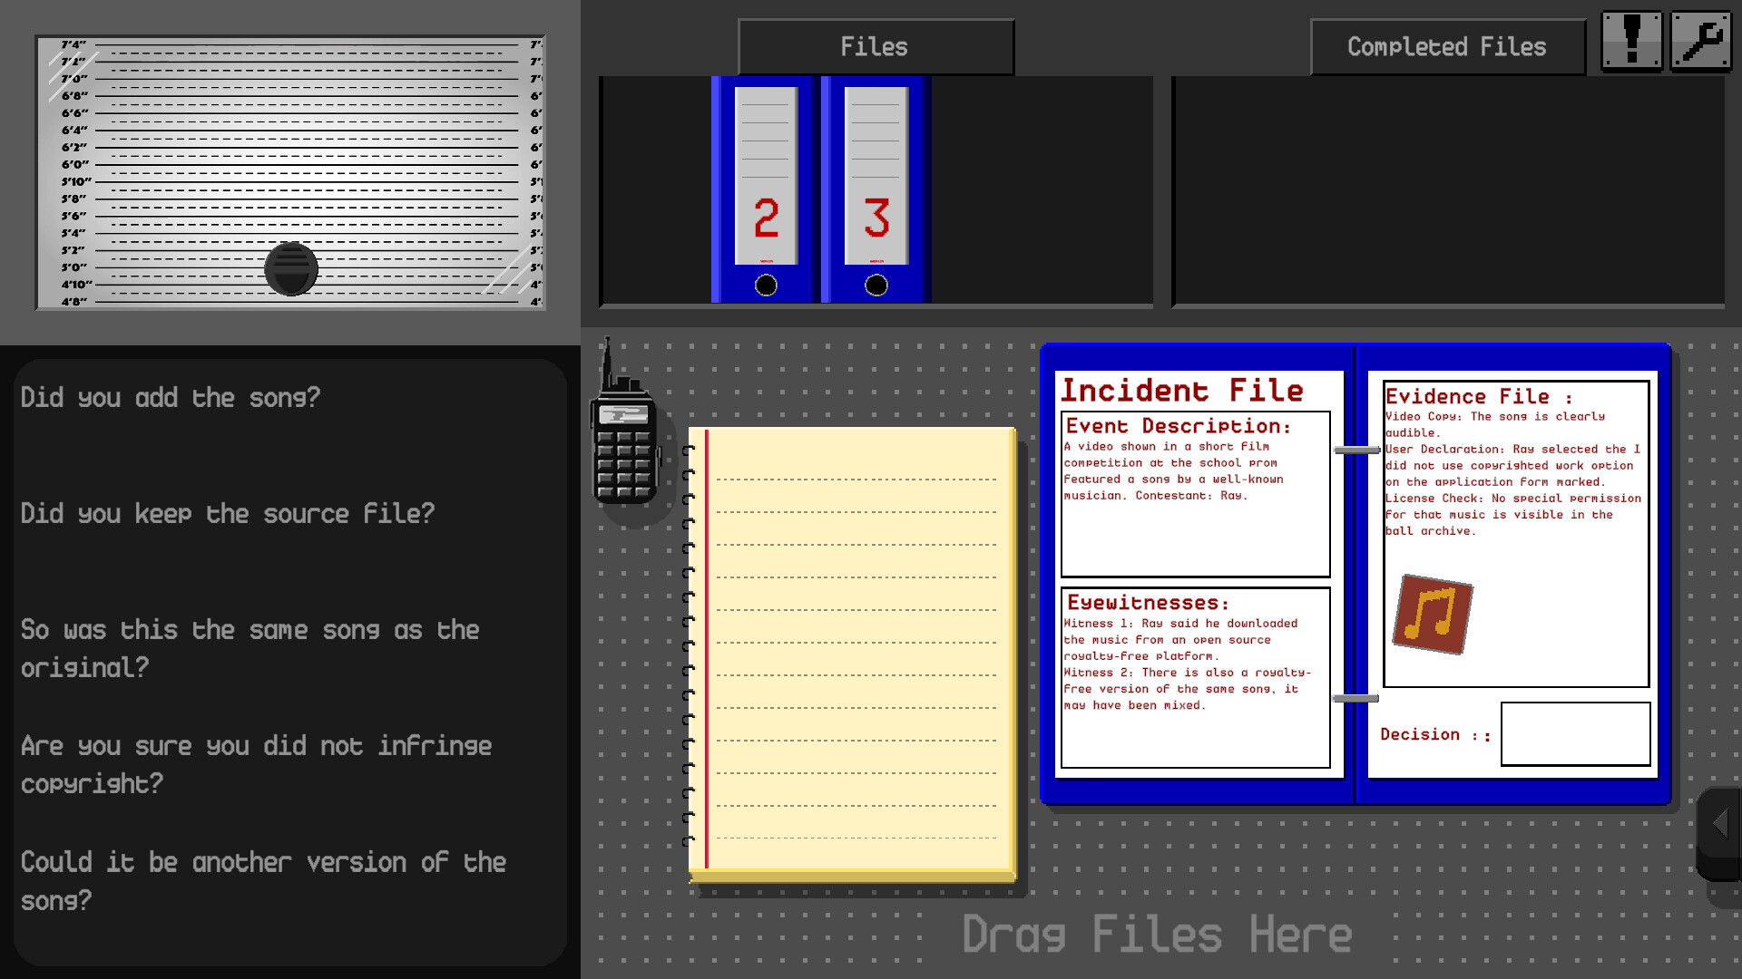Open the exclamation alert icon

[1630, 39]
